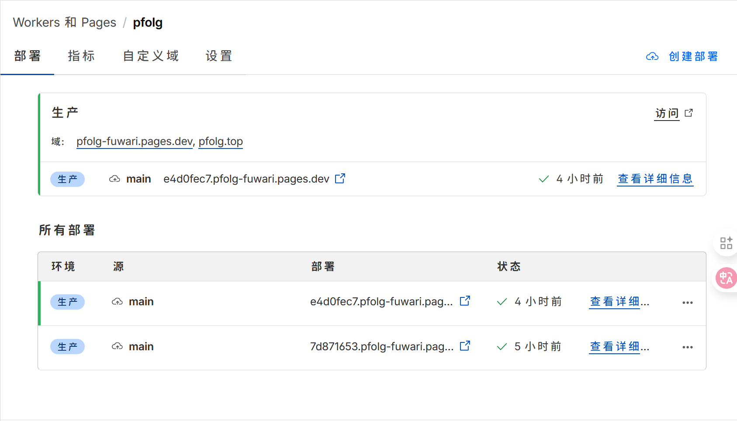
Task: Click the 访问 link in production card
Action: [x=667, y=113]
